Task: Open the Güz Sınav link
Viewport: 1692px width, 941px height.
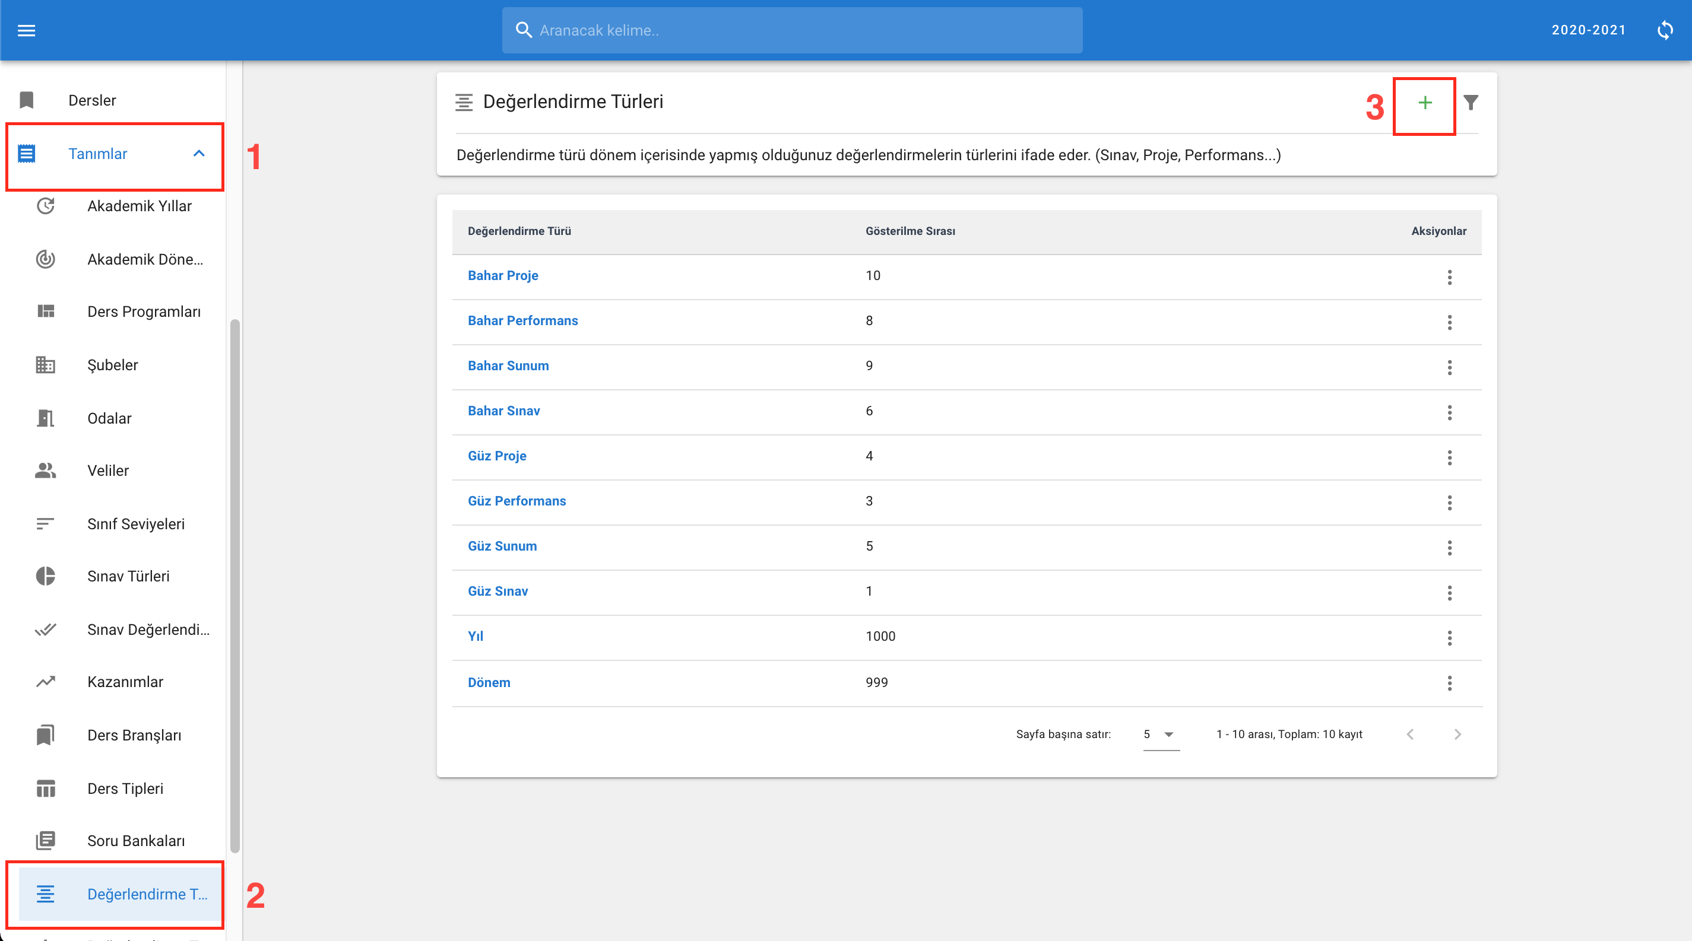Action: (498, 592)
